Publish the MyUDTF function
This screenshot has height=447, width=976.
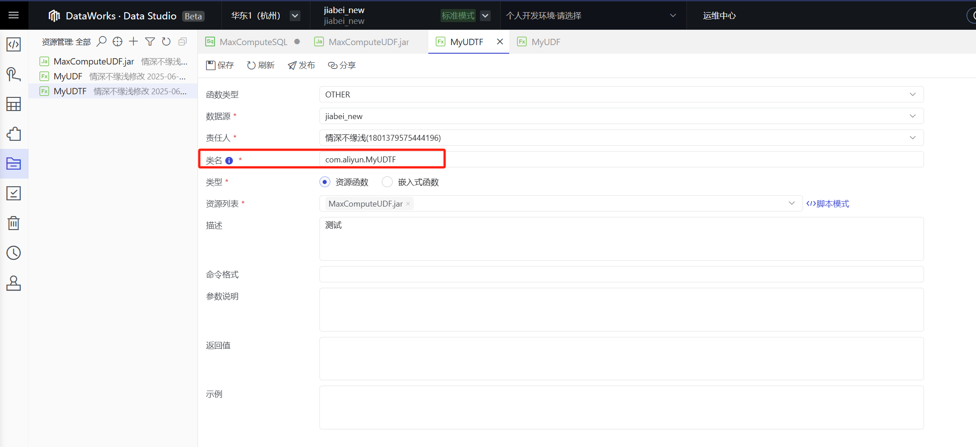(301, 65)
